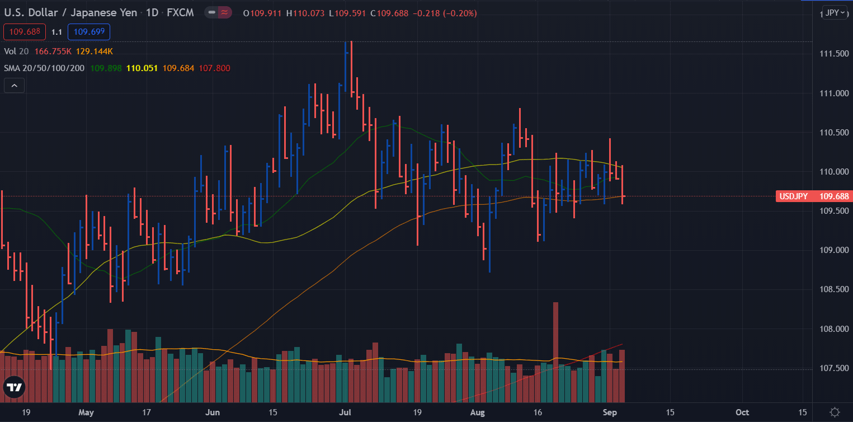The height and width of the screenshot is (422, 853).
Task: Collapse the indicator legend with the arrow button
Action: click(14, 86)
